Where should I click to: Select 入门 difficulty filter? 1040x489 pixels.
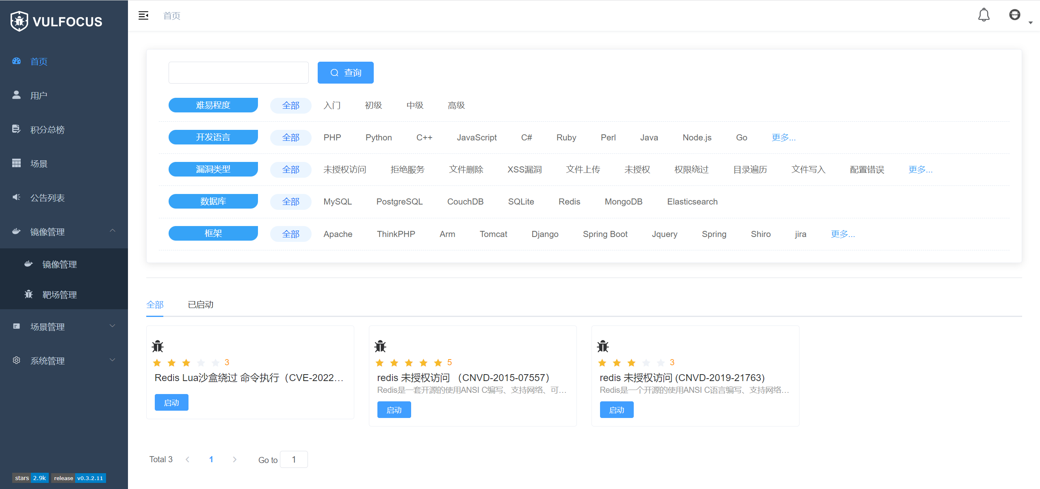332,106
